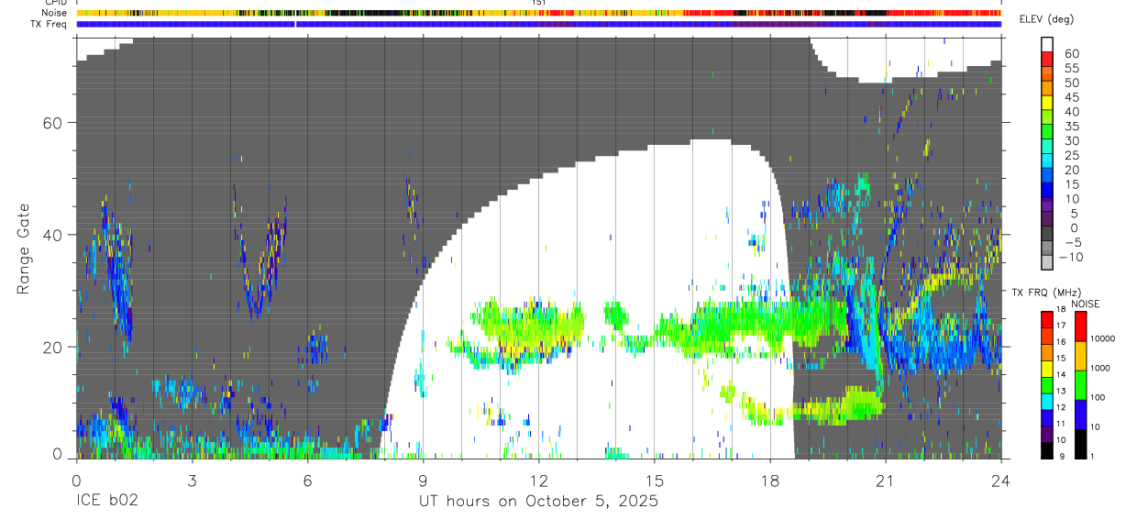Select the 30 label on the ELEV scale
Image resolution: width=1126 pixels, height=520 pixels.
tap(1071, 141)
